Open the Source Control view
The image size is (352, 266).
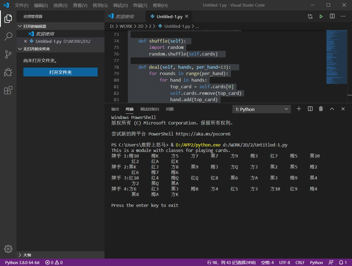click(x=8, y=54)
